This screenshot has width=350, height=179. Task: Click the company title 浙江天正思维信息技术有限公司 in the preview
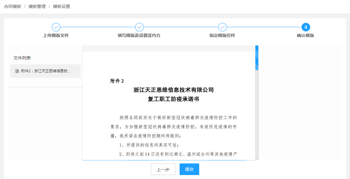173,90
